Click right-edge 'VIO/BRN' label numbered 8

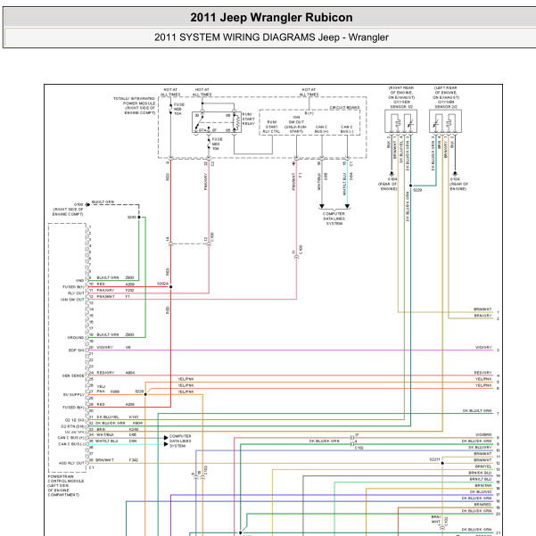(x=483, y=434)
